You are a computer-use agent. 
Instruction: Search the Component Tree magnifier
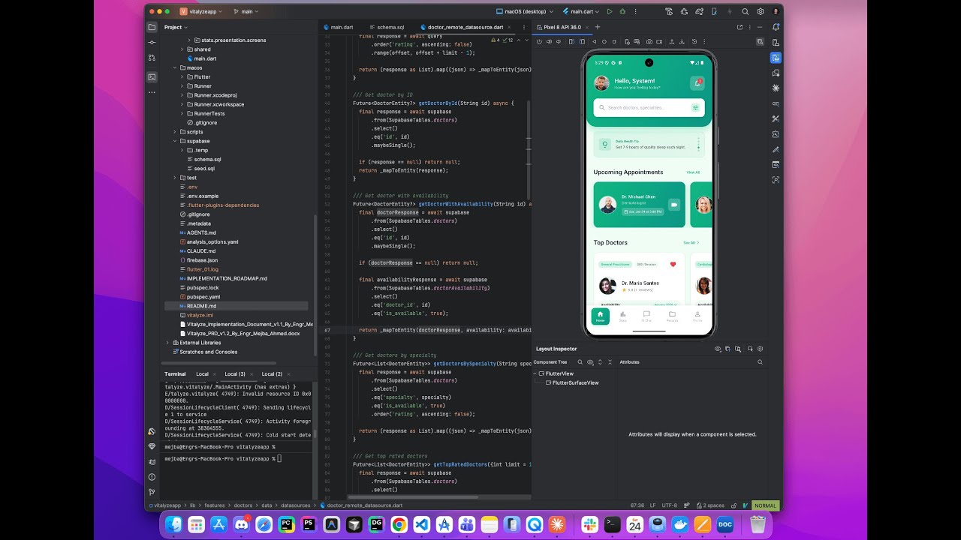coord(580,362)
